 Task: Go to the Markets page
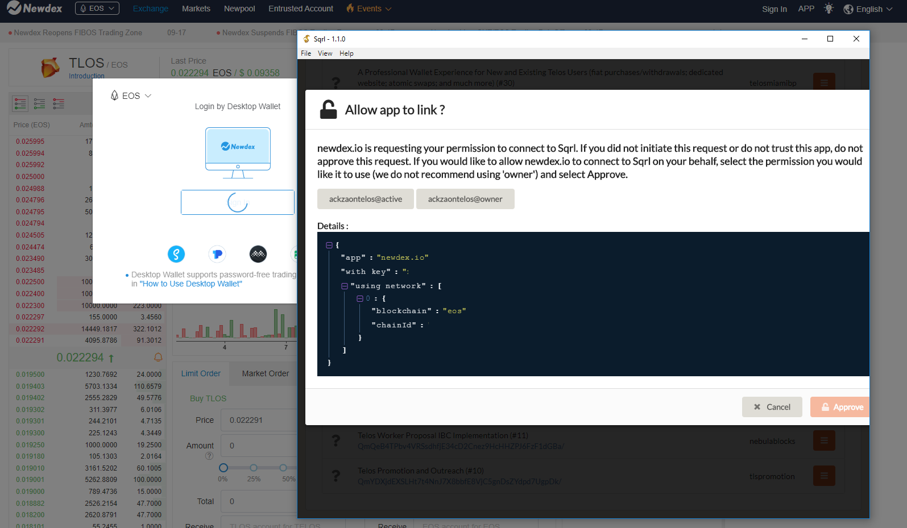[x=196, y=9]
